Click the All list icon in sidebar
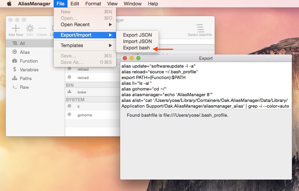The height and width of the screenshot is (191, 299). [x=15, y=43]
